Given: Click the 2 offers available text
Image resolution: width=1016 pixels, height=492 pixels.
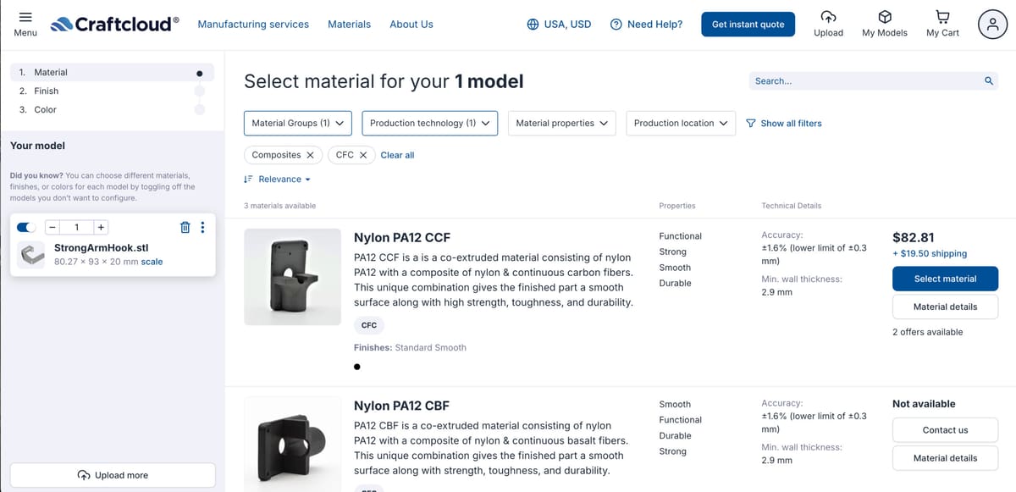Looking at the screenshot, I should click(927, 332).
